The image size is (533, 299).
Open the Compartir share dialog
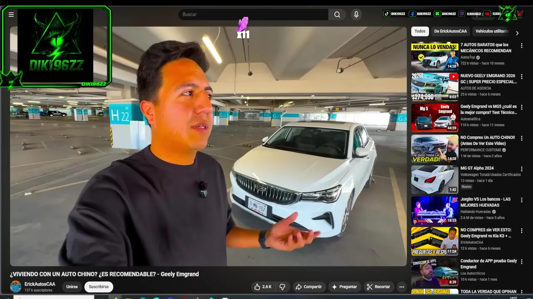click(309, 287)
